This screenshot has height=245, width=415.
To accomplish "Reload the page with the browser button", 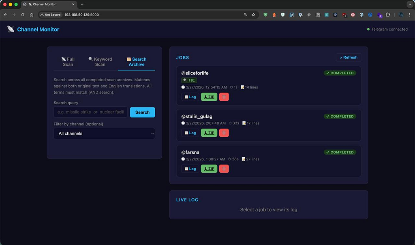I will pyautogui.click(x=23, y=15).
